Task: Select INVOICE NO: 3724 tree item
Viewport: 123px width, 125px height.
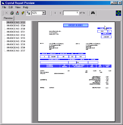Action: coord(16,26)
